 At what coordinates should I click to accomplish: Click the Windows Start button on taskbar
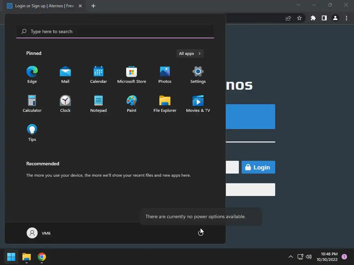(11, 257)
